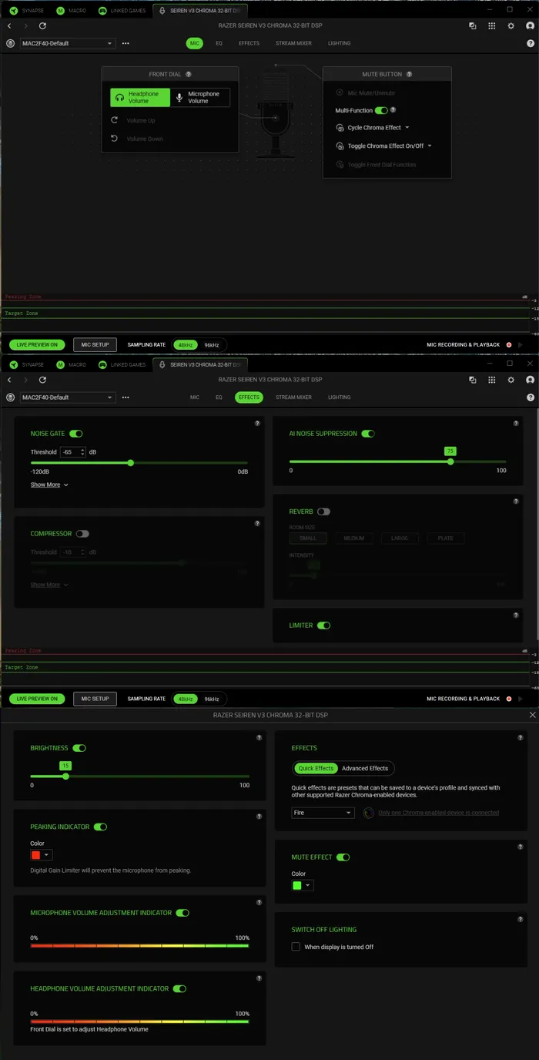Click the Volume Up dial icon

tap(115, 120)
